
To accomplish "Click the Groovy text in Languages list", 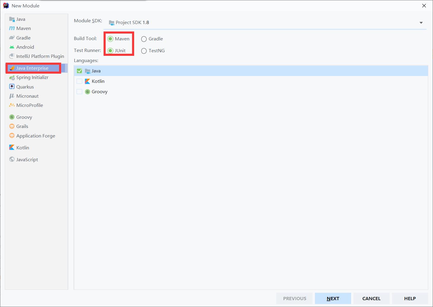I will (99, 92).
